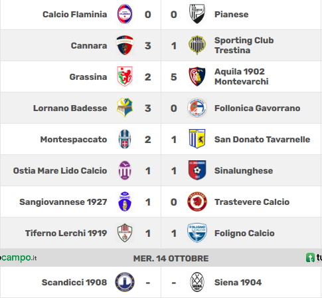This screenshot has width=322, height=298.
Task: Click the Ostia Mare purple crest
Action: pos(125,170)
